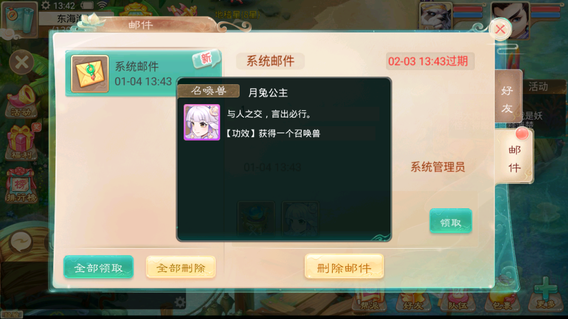Switch to the 邮件 side tab
568x319 pixels.
[514, 158]
